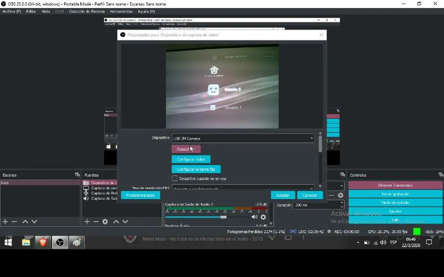Viewport: 444px width, 277px height.
Task: Open the Herramientas menu
Action: [x=121, y=11]
